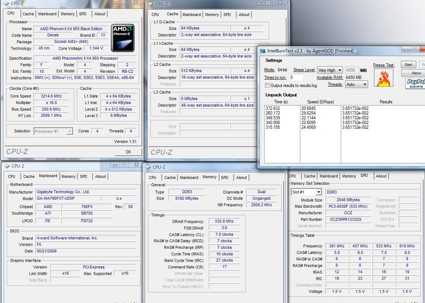
Task: Click the AMD Phenom II logo image
Action: (122, 38)
